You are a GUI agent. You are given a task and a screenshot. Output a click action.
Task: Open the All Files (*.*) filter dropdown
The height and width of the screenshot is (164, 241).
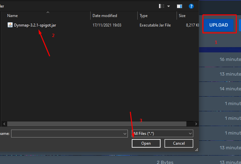(162, 134)
